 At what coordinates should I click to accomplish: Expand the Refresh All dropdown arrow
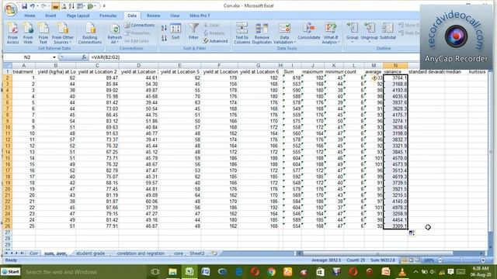[117, 43]
